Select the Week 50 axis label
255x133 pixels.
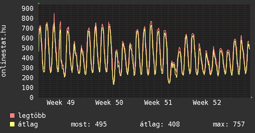(109, 103)
